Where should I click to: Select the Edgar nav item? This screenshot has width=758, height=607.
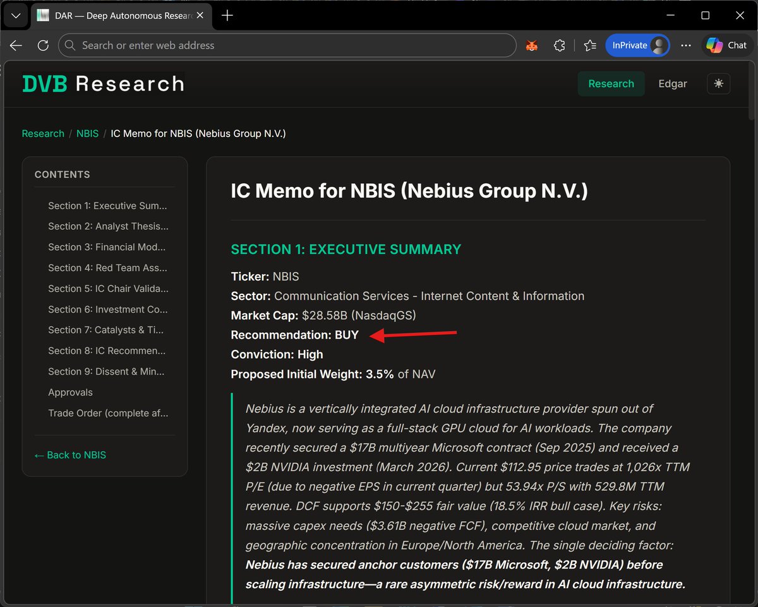pyautogui.click(x=673, y=84)
